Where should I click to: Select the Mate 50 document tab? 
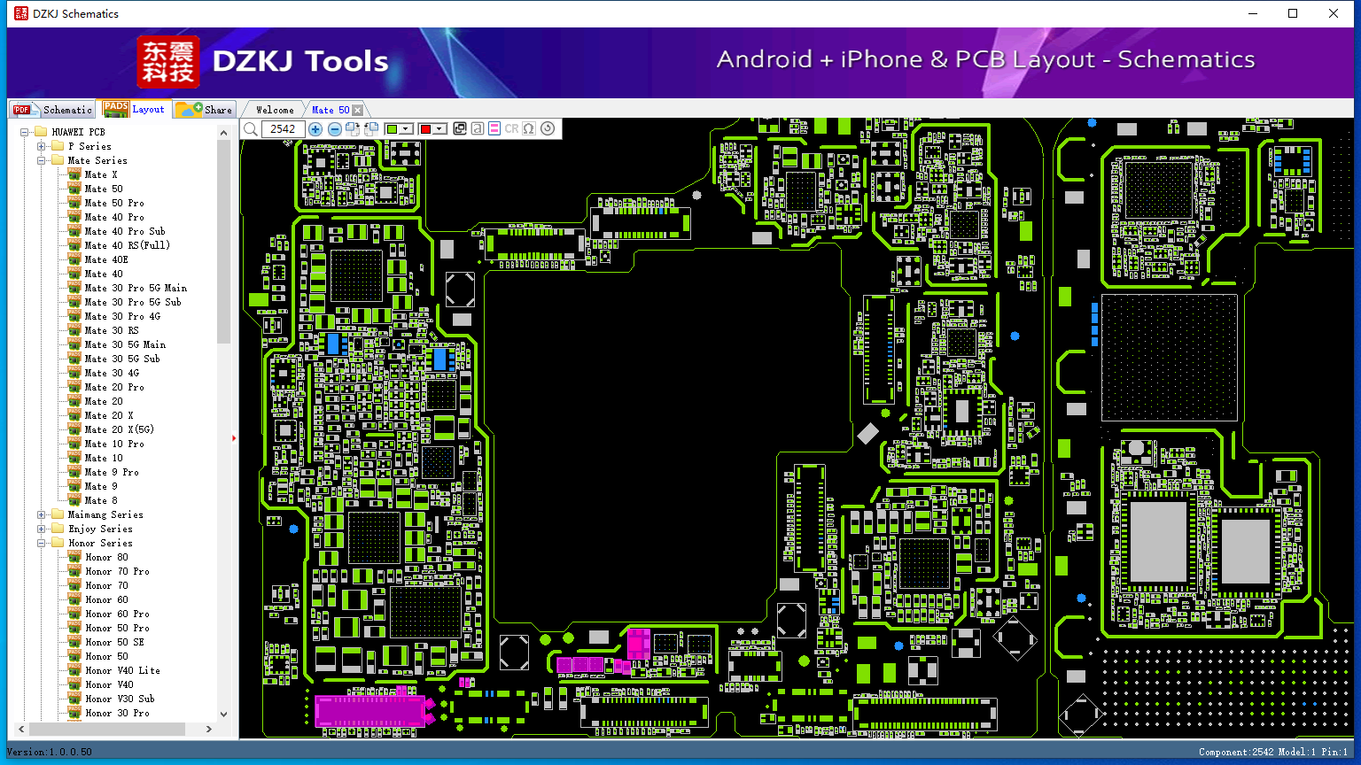(x=331, y=110)
